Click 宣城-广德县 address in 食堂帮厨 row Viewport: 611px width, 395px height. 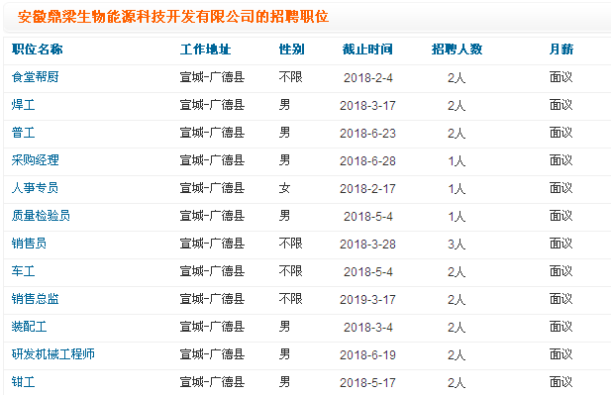click(x=212, y=77)
